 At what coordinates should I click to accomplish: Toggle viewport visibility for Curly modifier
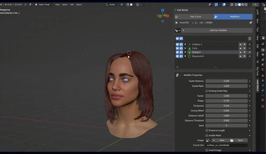[177, 48]
